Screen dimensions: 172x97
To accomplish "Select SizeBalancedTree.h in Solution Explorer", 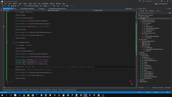I will tap(150, 30).
